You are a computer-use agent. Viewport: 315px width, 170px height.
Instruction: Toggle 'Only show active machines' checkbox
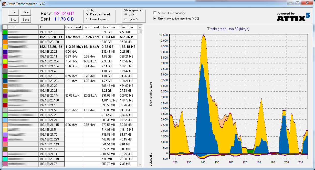(x=155, y=18)
